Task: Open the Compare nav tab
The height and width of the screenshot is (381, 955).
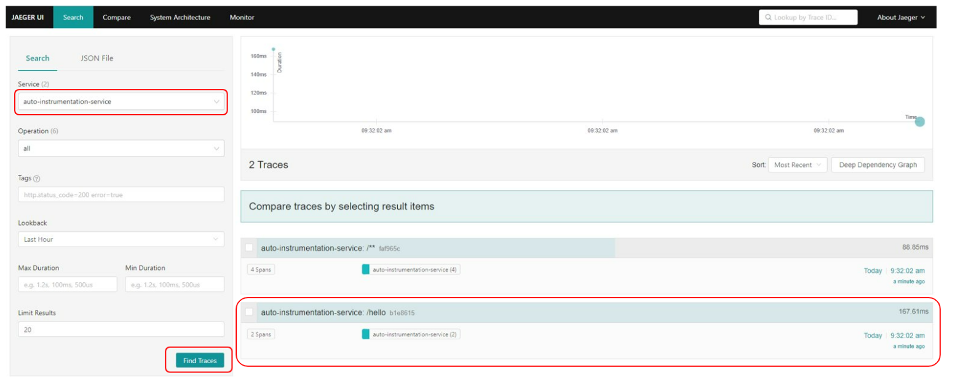Action: [x=117, y=17]
